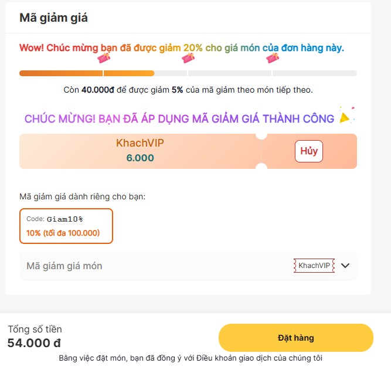391x370 pixels.
Task: Click the KhachVIP ticket tag beside chevron
Action: coord(314,266)
